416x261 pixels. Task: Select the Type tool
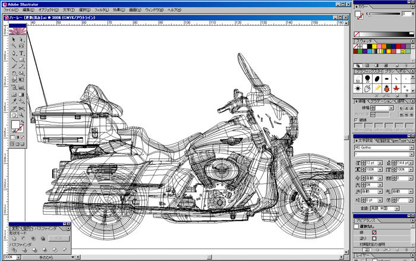pyautogui.click(x=21, y=53)
